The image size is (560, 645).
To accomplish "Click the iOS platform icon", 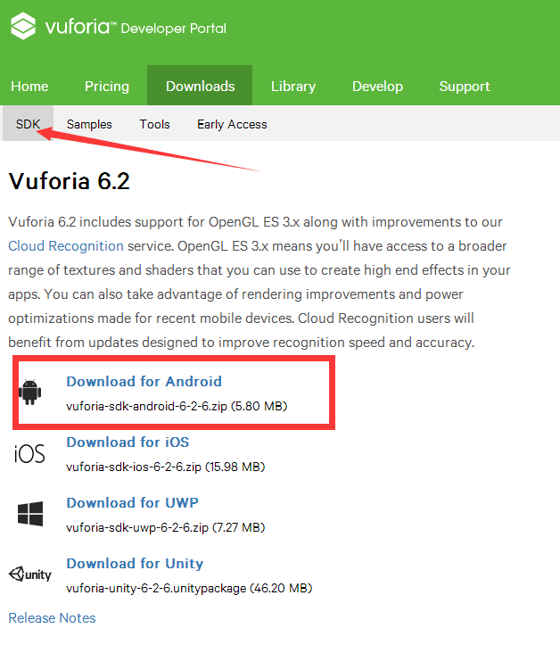I will click(29, 454).
